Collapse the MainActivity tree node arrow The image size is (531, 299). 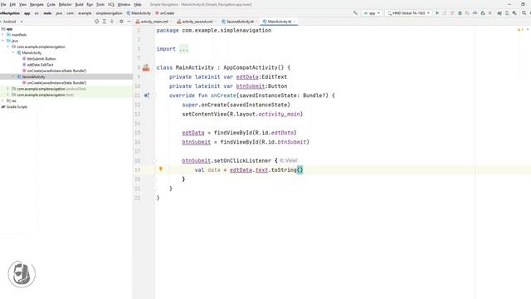(x=13, y=53)
